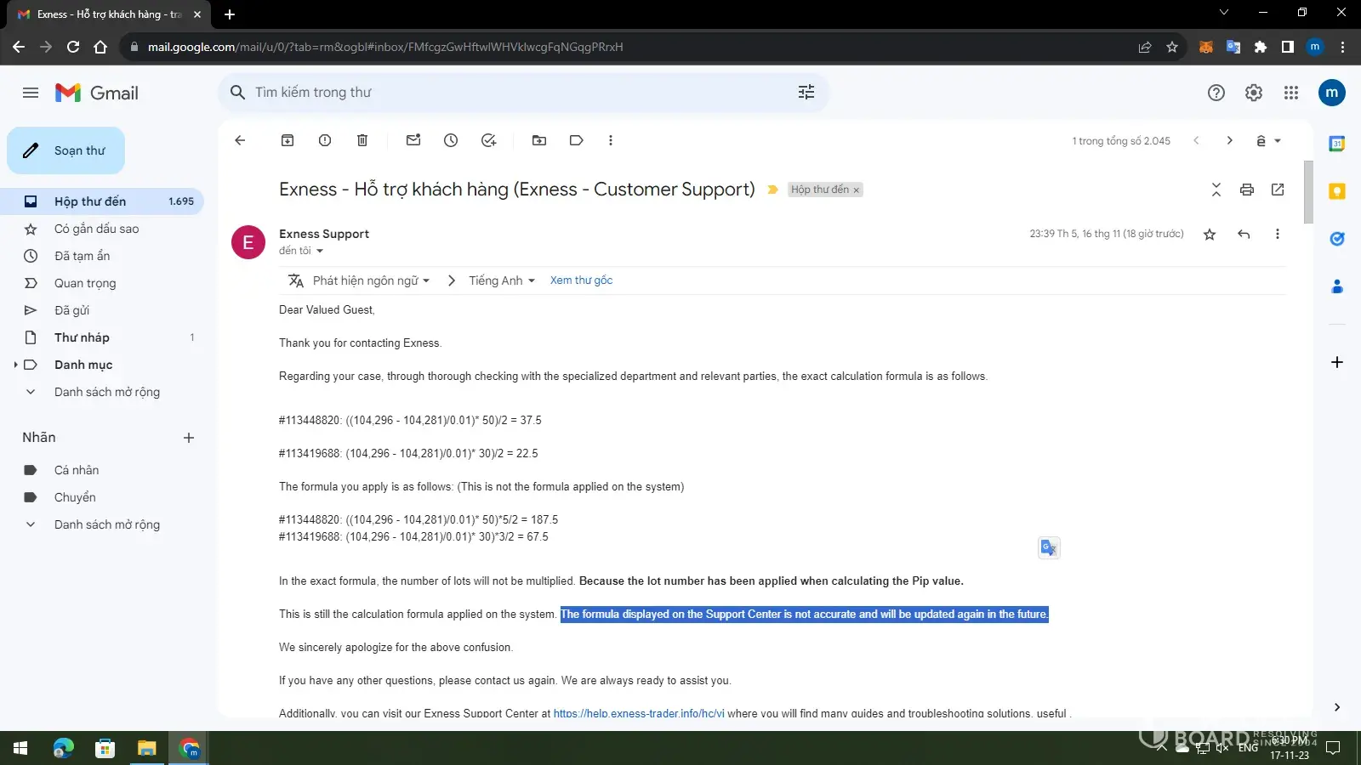This screenshot has height=765, width=1361.
Task: Compose a new email with 'Soạn thư'
Action: 66,150
